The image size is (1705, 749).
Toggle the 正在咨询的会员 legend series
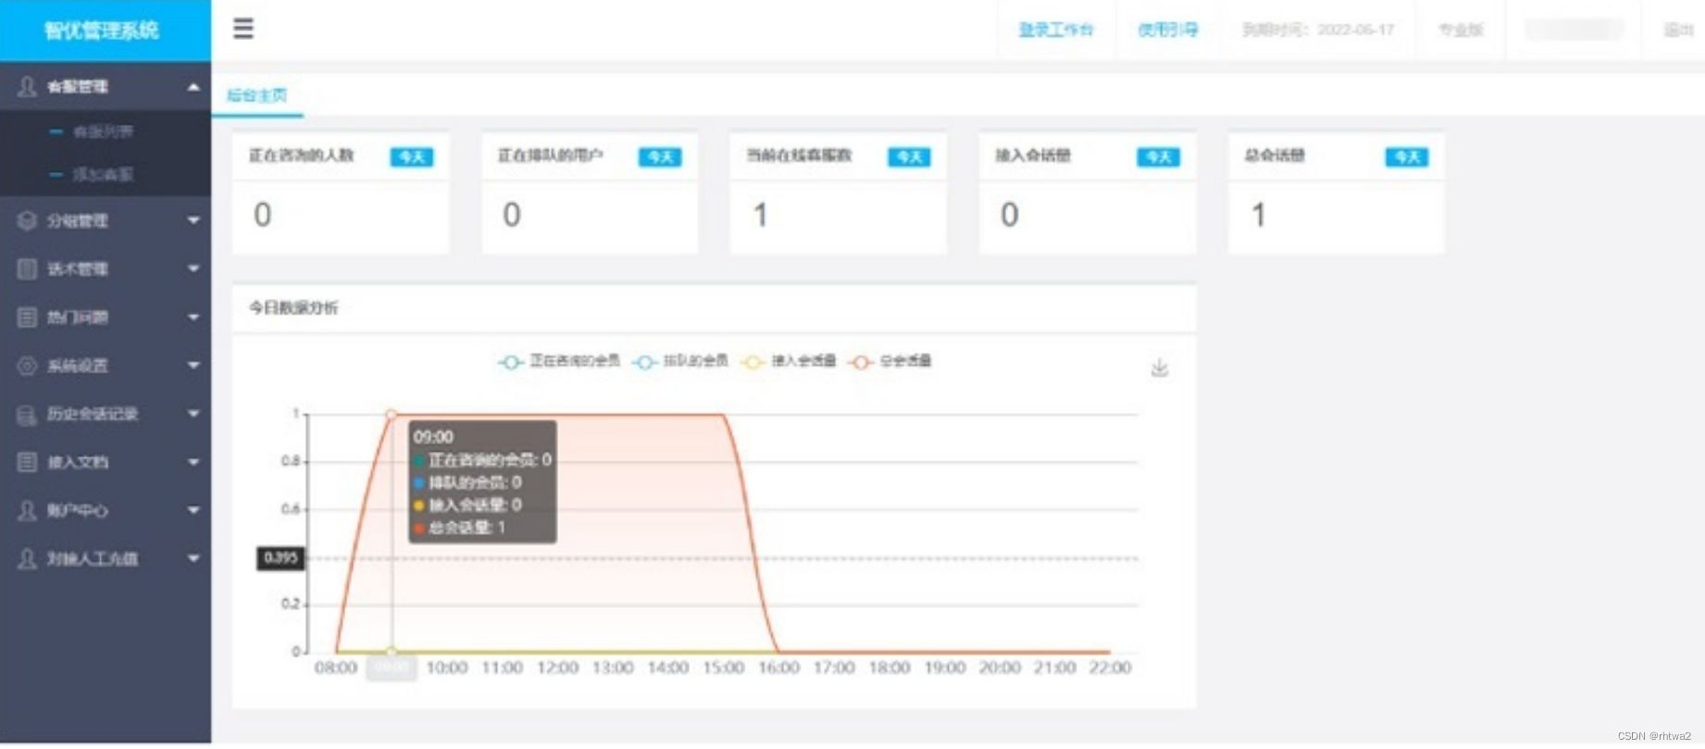coord(559,361)
